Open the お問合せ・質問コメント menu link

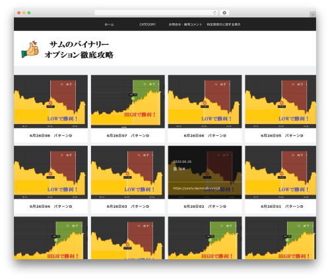point(185,24)
